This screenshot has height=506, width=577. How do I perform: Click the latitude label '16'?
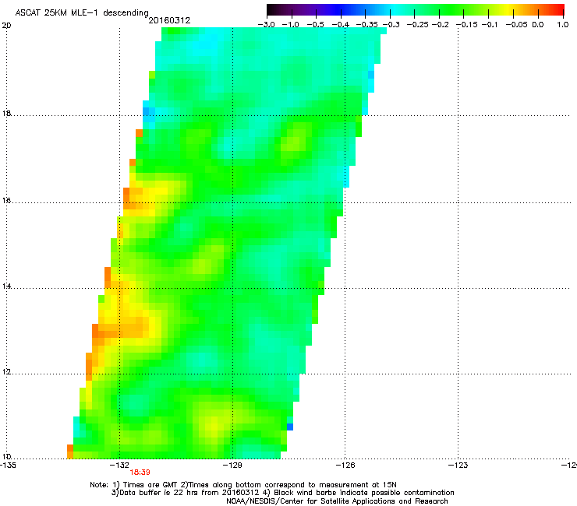(6, 200)
